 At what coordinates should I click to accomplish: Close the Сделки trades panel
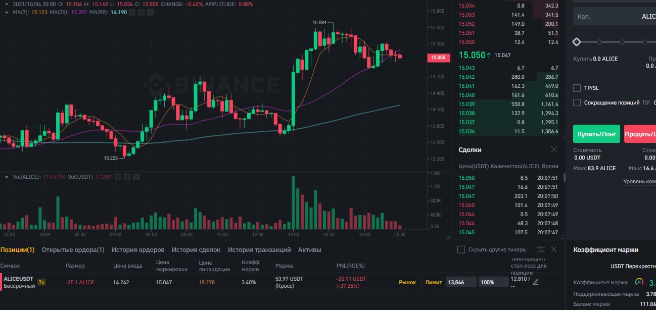(554, 149)
